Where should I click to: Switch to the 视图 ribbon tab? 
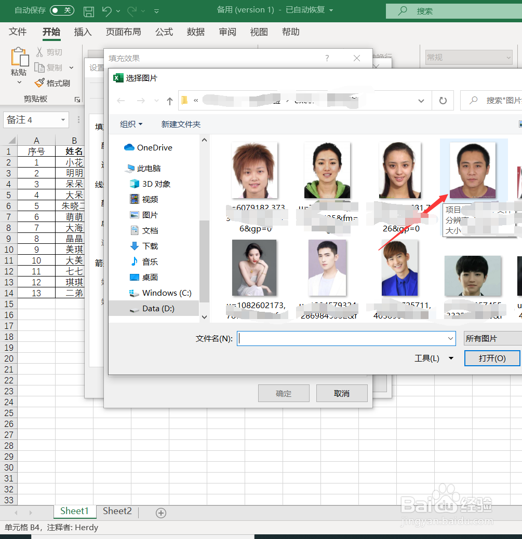tap(259, 32)
